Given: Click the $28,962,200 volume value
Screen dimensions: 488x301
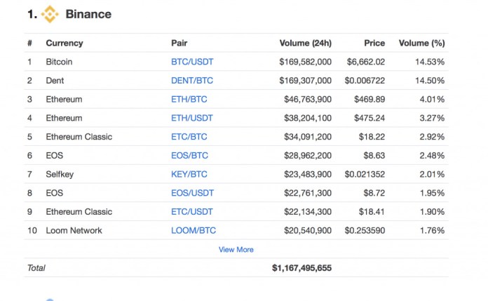Looking at the screenshot, I should pos(308,155).
